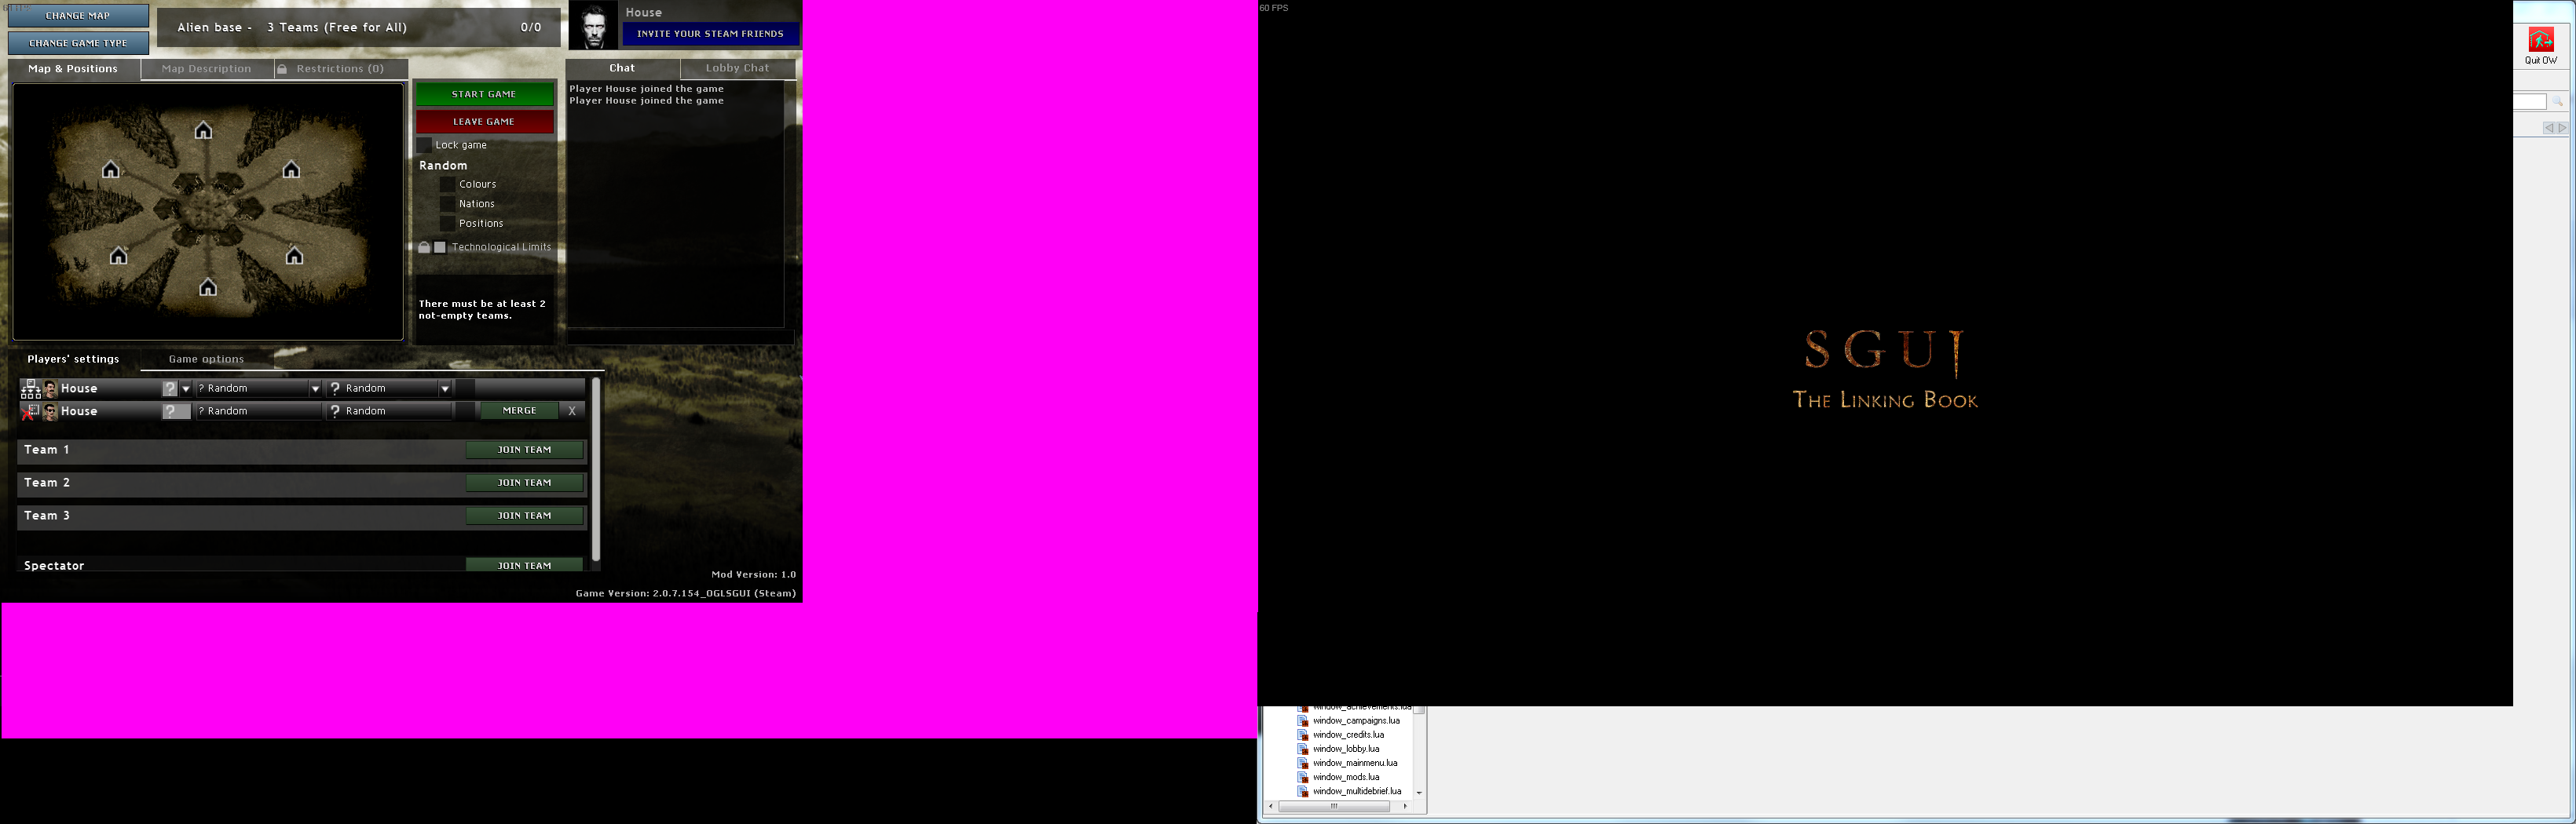Toggle the Lock game checkbox
The height and width of the screenshot is (824, 2576).
click(424, 145)
